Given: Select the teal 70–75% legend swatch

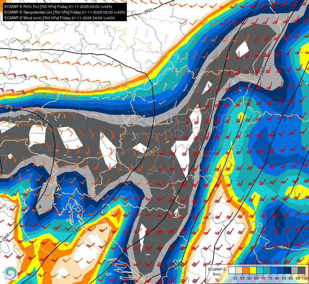Looking at the screenshot, I should [267, 270].
